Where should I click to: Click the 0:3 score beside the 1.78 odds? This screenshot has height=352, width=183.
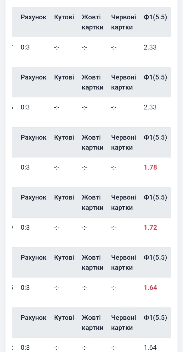[25, 167]
